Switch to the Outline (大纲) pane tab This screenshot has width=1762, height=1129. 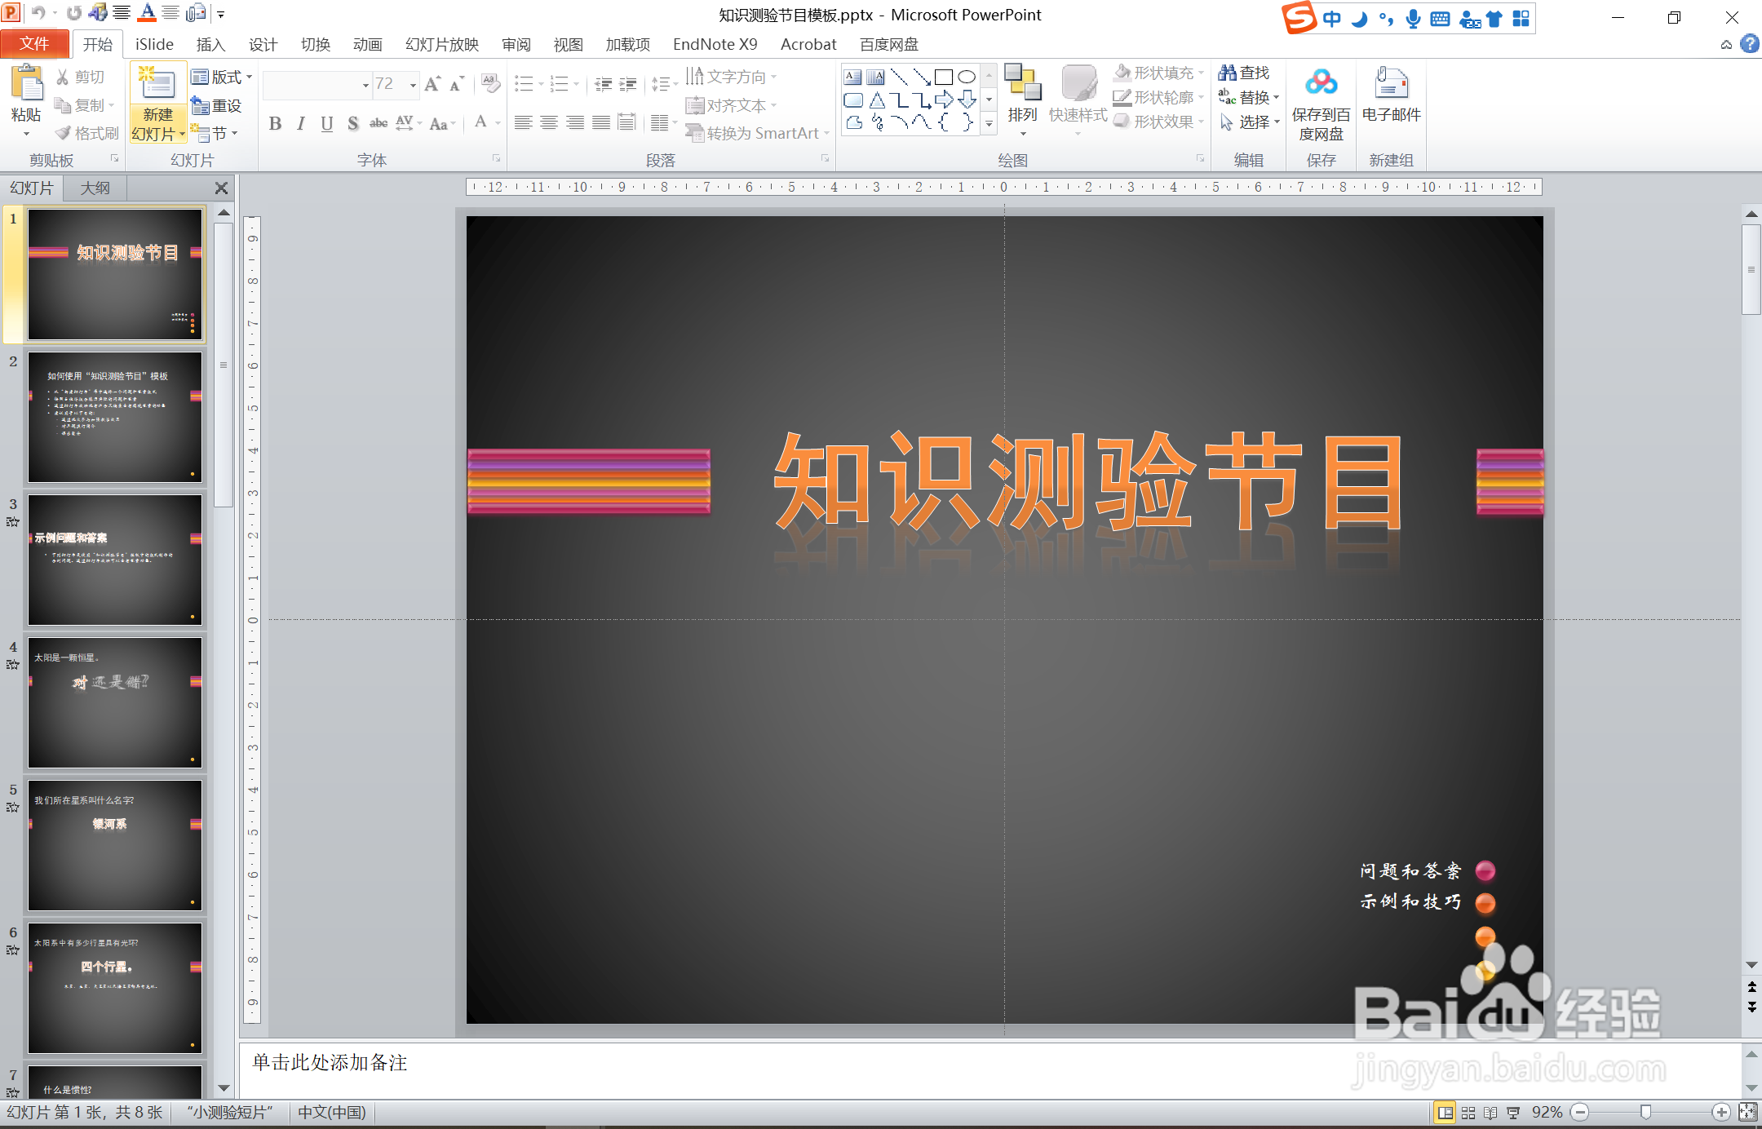[95, 188]
